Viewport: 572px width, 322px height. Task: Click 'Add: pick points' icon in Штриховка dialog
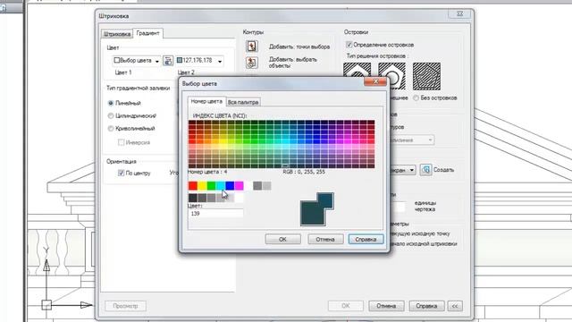[x=251, y=46]
